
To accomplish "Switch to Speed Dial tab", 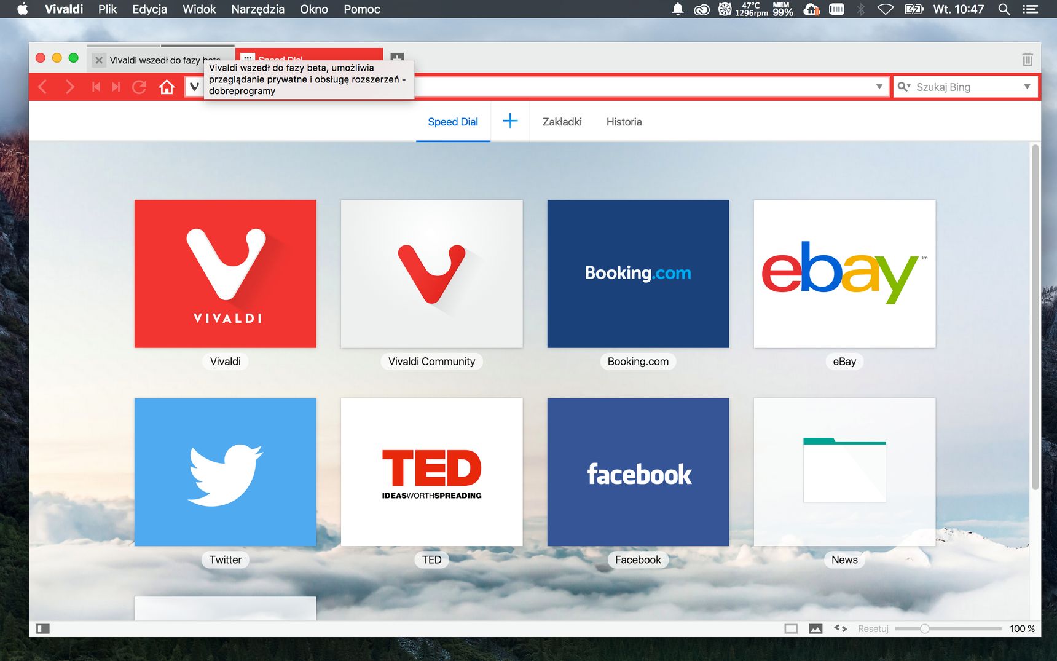I will tap(453, 122).
